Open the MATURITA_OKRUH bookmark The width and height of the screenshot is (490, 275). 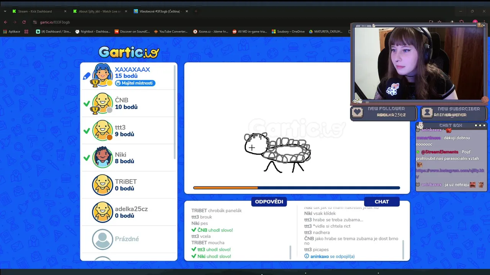326,32
